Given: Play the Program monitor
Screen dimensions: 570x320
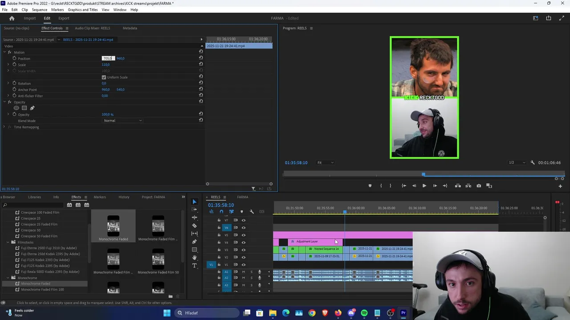Looking at the screenshot, I should point(424,186).
